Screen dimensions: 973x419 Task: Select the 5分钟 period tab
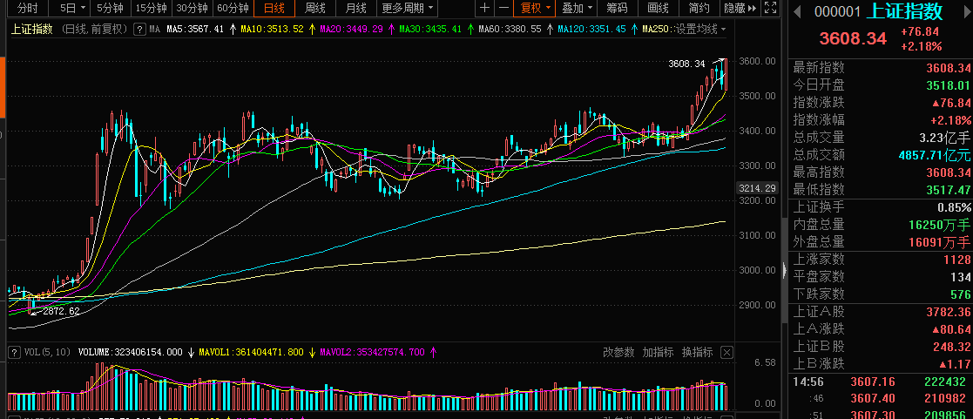coord(111,8)
